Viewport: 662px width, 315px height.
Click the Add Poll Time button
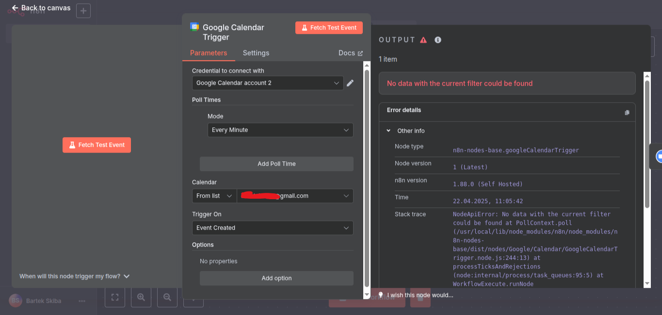(276, 164)
